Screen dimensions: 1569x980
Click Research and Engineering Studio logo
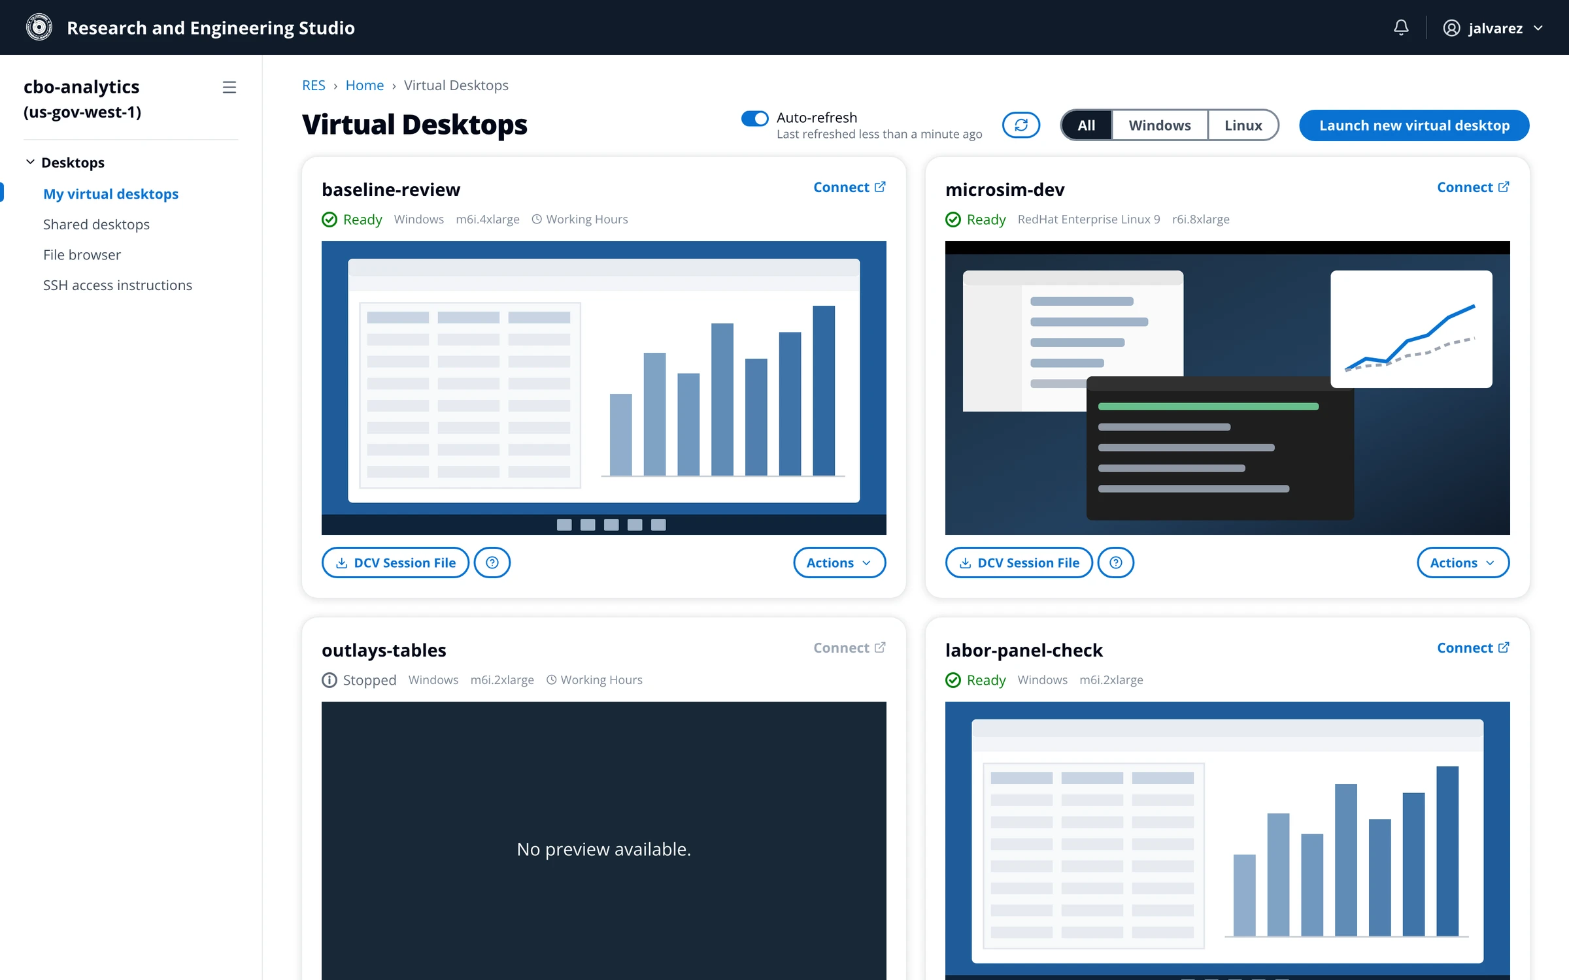point(39,27)
